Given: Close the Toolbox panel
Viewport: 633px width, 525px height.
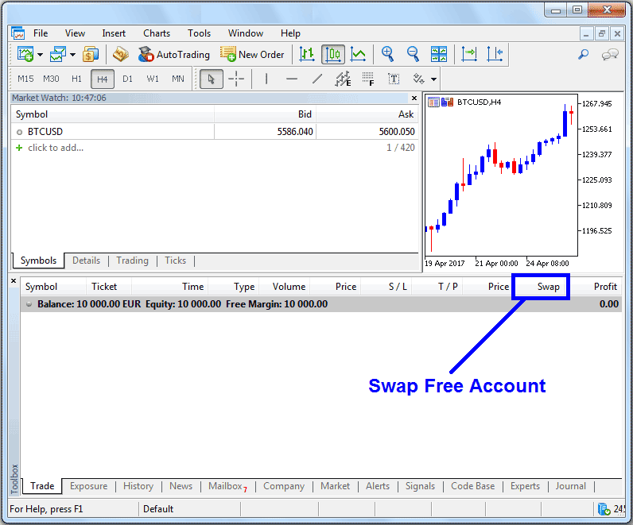Looking at the screenshot, I should coord(14,280).
